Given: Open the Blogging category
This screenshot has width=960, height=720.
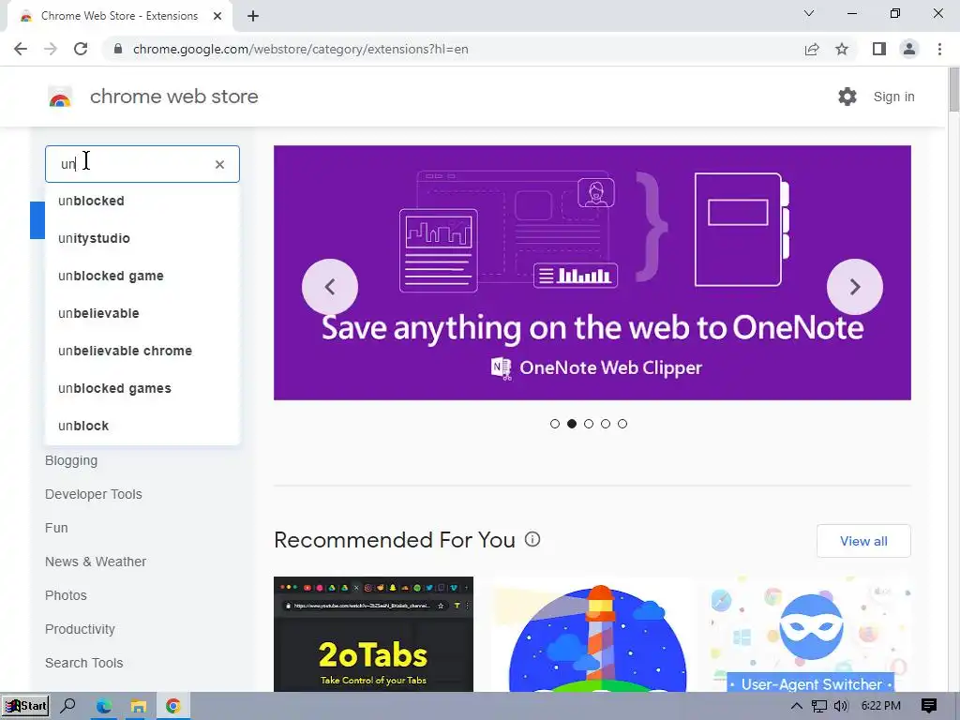Looking at the screenshot, I should click(x=71, y=460).
